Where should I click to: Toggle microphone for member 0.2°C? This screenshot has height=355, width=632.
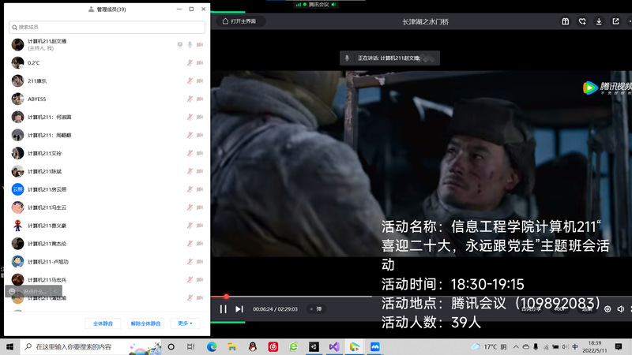click(x=190, y=63)
